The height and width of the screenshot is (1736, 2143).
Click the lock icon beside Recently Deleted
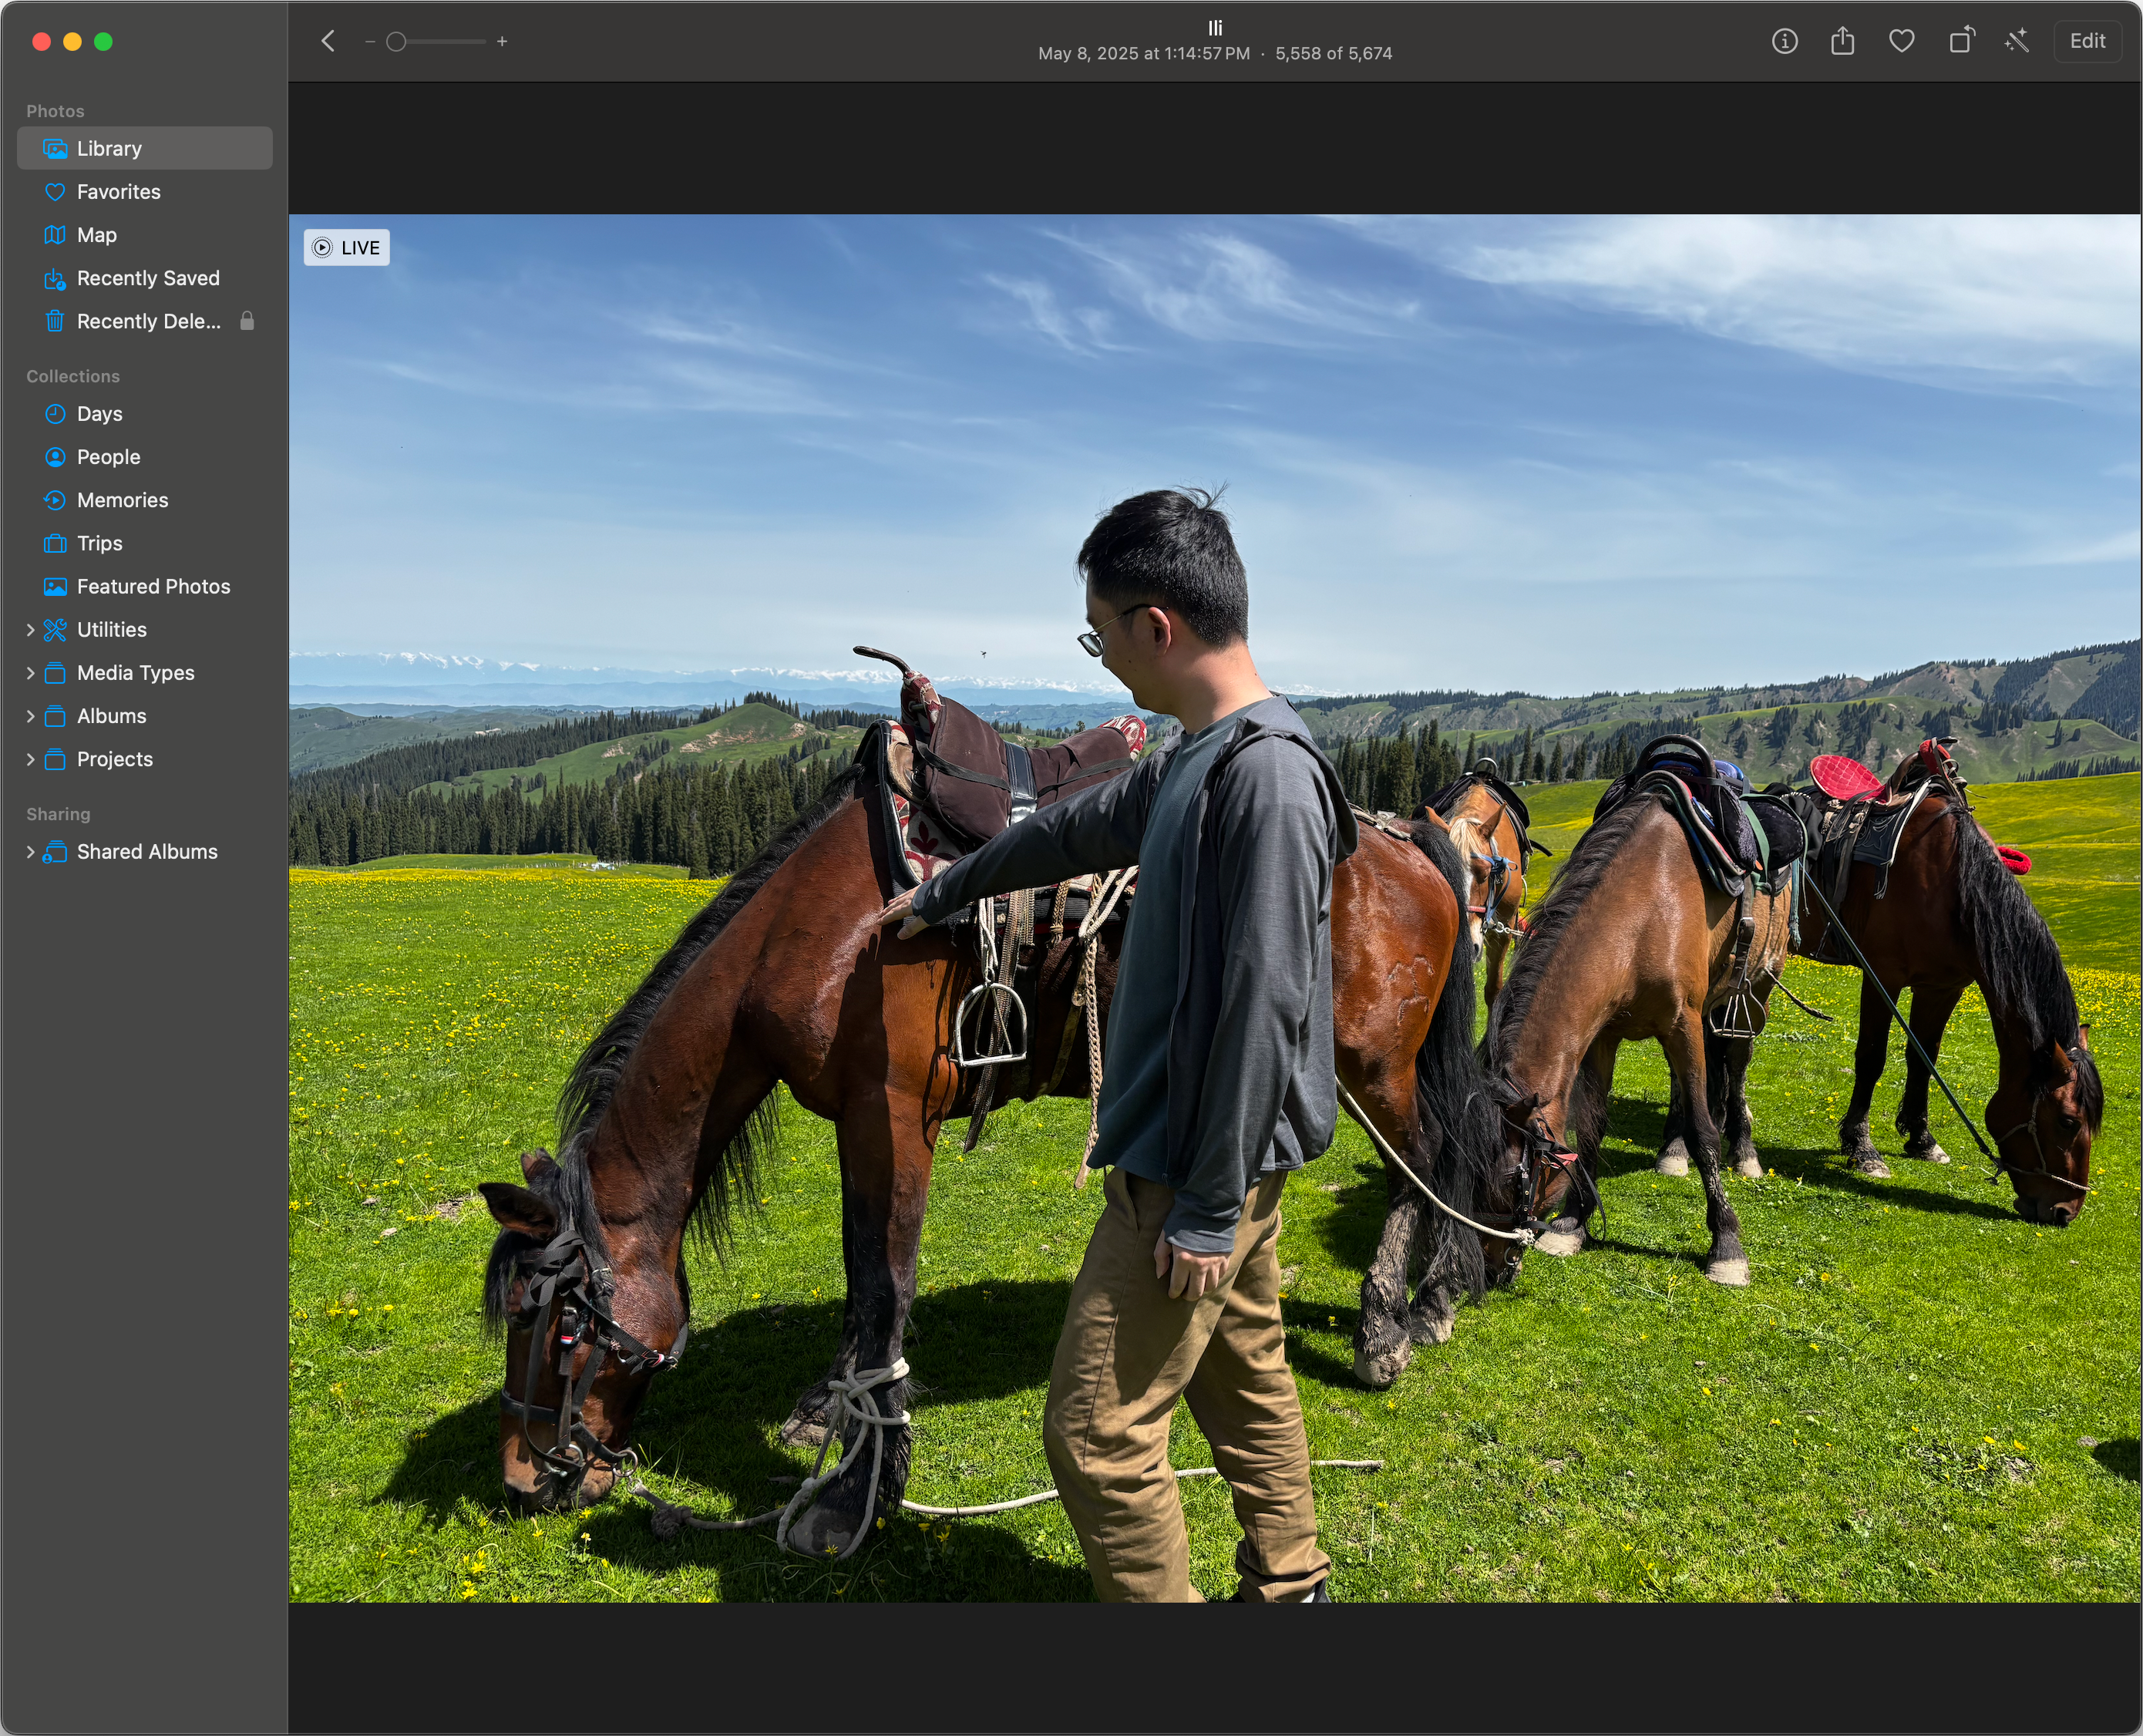pos(247,321)
